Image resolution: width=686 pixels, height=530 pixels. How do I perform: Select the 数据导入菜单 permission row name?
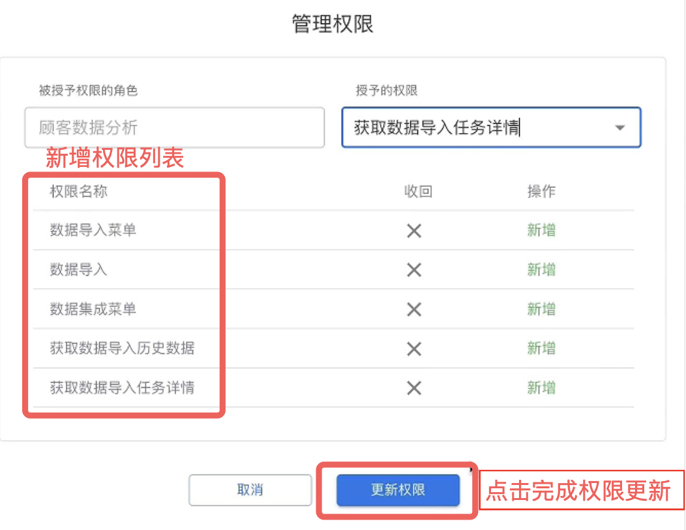click(x=93, y=230)
